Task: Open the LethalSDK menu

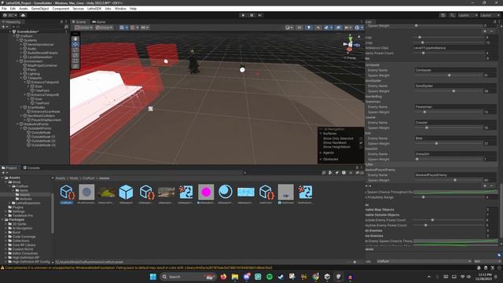Action: (94, 9)
